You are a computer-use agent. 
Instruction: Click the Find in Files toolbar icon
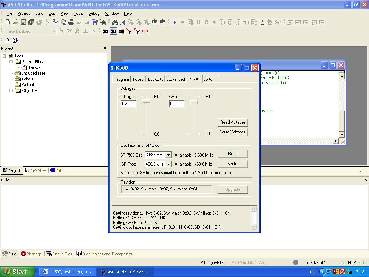pyautogui.click(x=103, y=22)
